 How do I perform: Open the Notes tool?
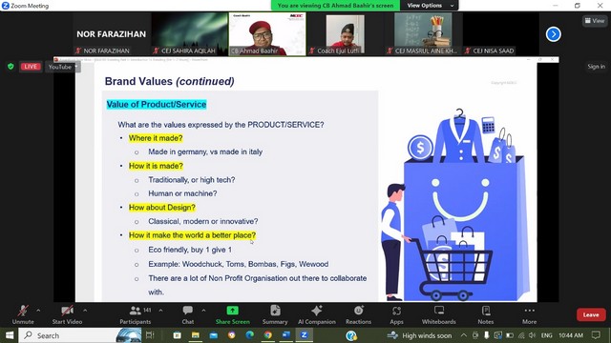tap(486, 314)
